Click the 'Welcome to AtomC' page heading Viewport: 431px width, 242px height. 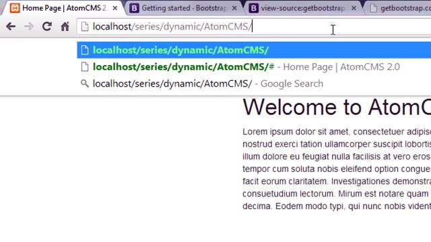(337, 107)
